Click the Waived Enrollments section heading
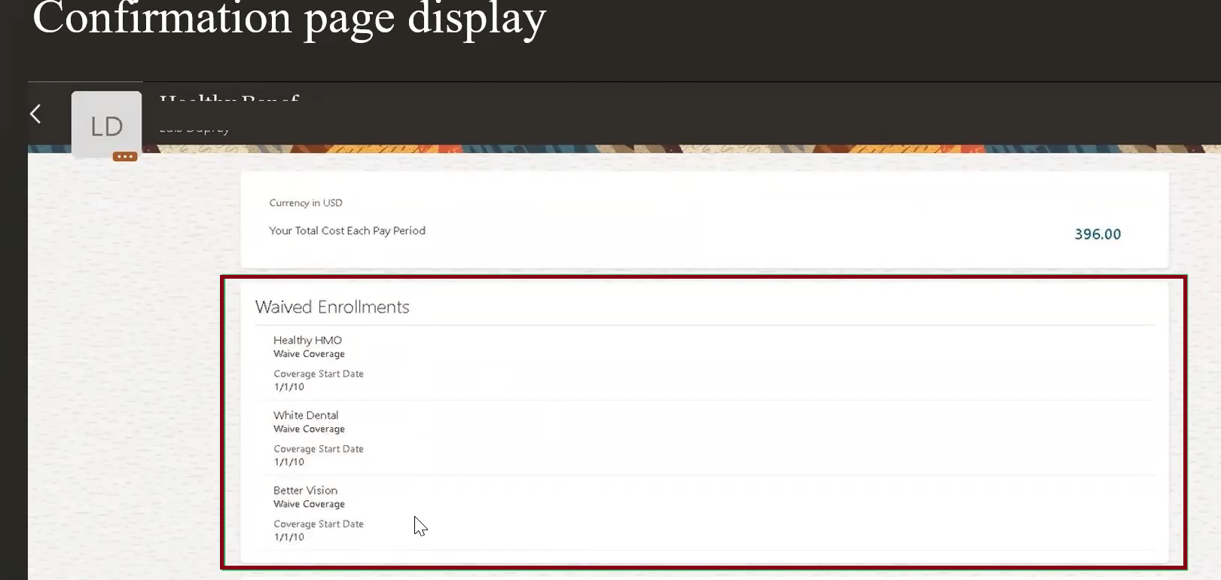The width and height of the screenshot is (1221, 580). pyautogui.click(x=332, y=307)
